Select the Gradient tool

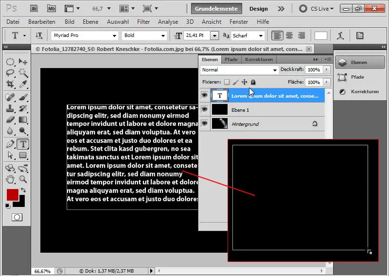pos(23,120)
